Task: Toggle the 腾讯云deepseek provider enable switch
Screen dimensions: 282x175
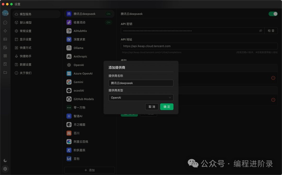Action: click(x=273, y=14)
